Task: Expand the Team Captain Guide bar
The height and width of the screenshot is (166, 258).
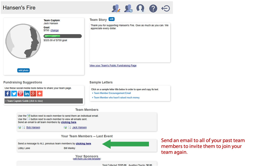Action: coord(44,101)
